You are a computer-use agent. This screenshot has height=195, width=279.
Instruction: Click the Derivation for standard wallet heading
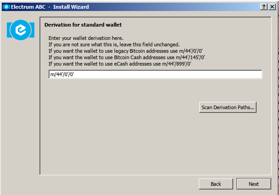tap(83, 25)
